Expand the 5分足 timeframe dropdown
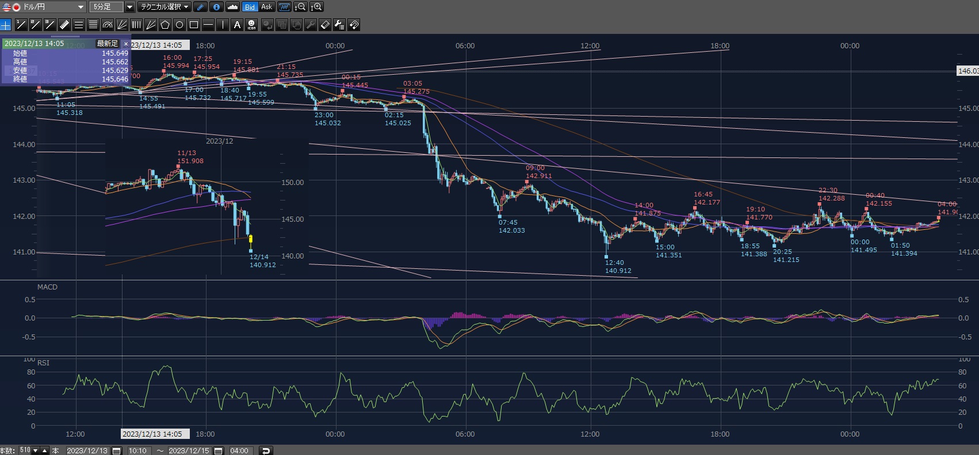The height and width of the screenshot is (455, 979). tap(129, 7)
